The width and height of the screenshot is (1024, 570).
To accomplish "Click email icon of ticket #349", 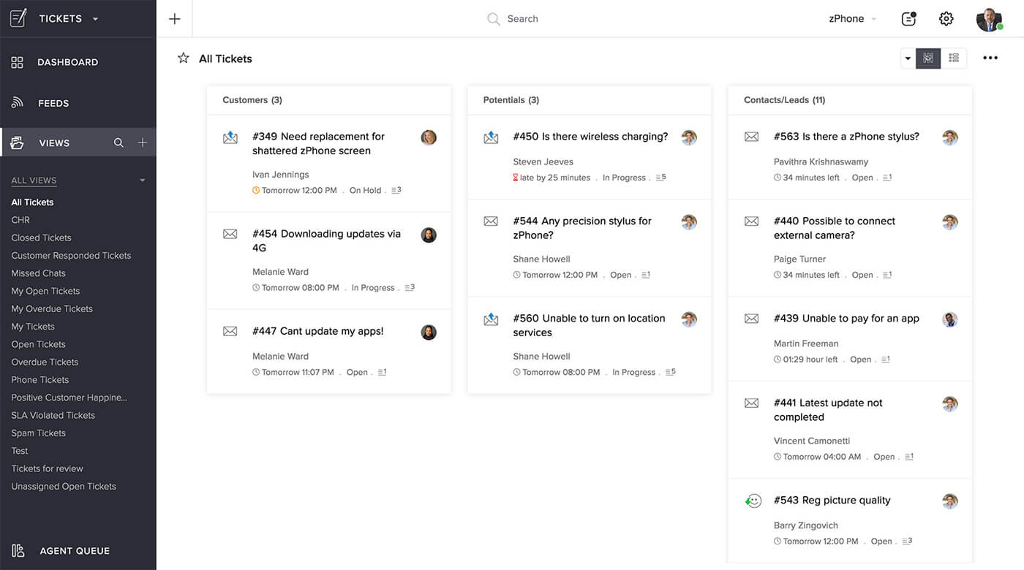I will [x=230, y=137].
